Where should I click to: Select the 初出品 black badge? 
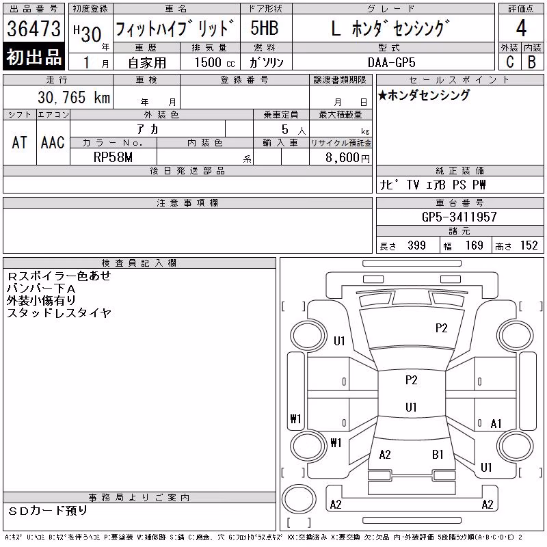(34, 57)
